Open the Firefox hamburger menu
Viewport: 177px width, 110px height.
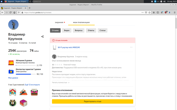[x=174, y=13]
